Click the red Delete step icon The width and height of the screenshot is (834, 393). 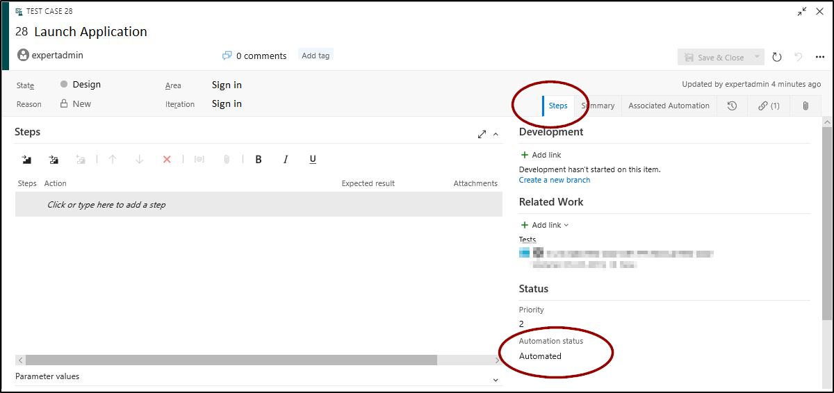(x=167, y=160)
